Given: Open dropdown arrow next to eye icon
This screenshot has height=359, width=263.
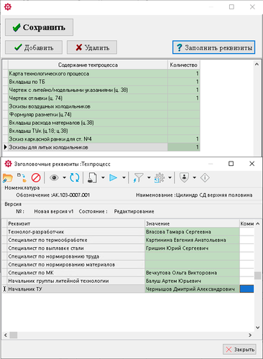Looking at the screenshot, I should 64,178.
